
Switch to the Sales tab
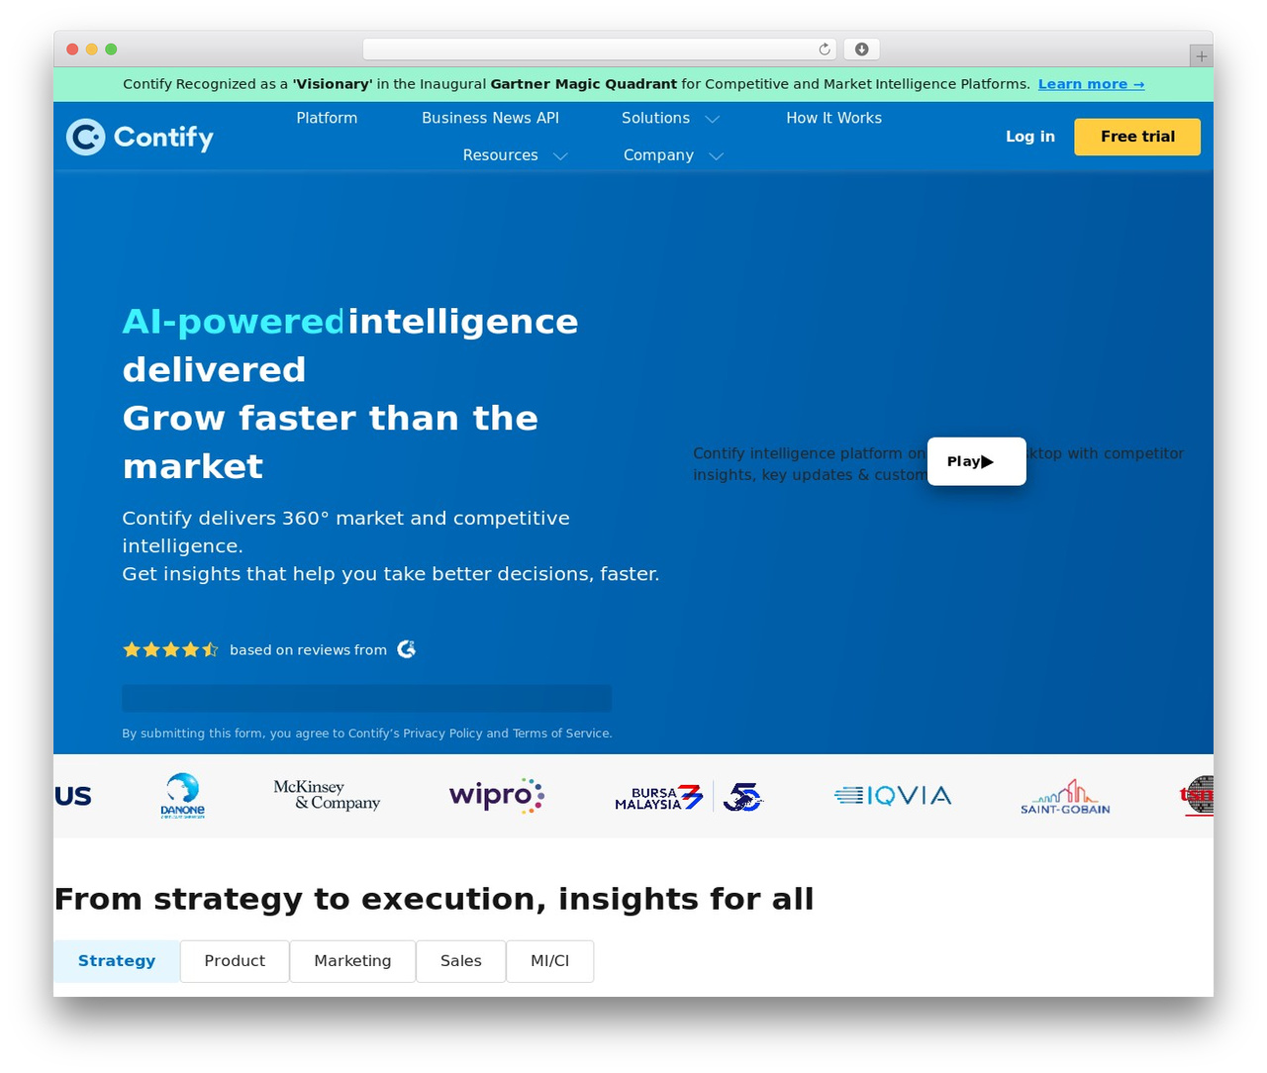(461, 961)
